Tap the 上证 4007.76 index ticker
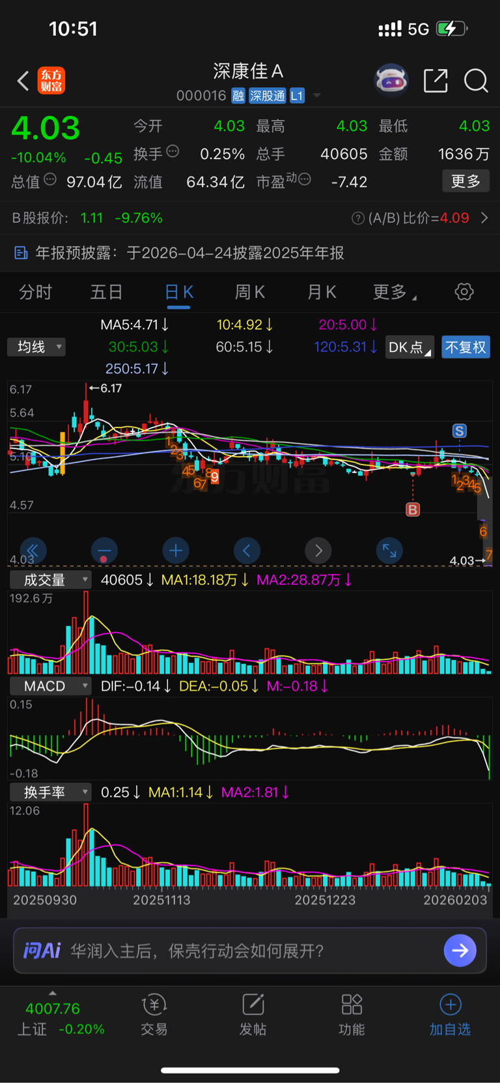 [x=61, y=1018]
